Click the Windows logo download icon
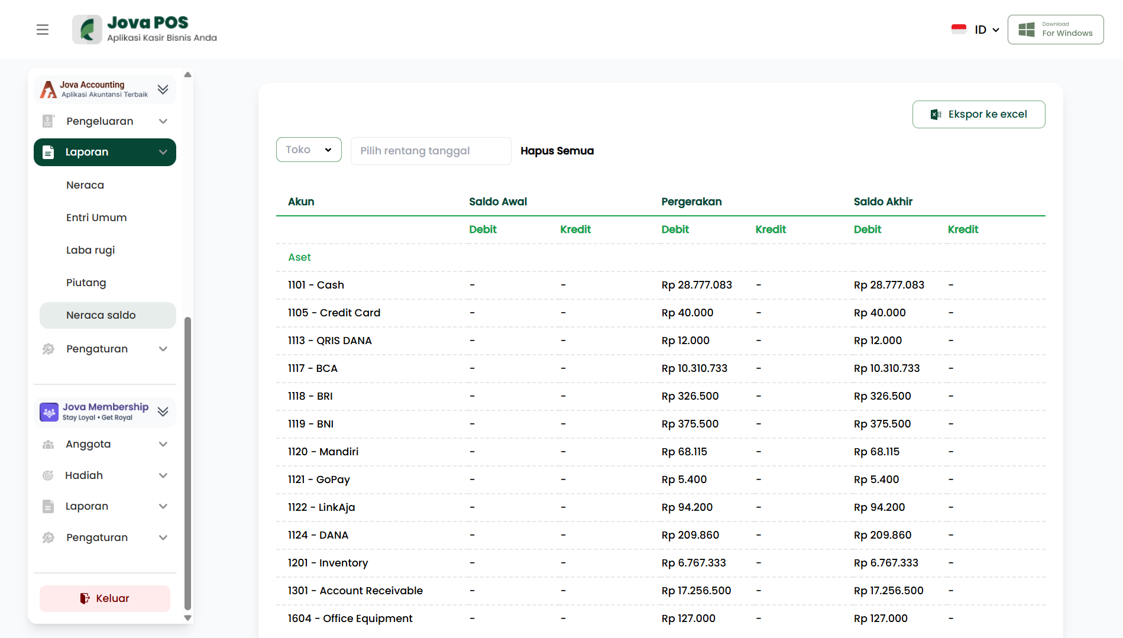Image resolution: width=1123 pixels, height=638 pixels. coord(1027,30)
